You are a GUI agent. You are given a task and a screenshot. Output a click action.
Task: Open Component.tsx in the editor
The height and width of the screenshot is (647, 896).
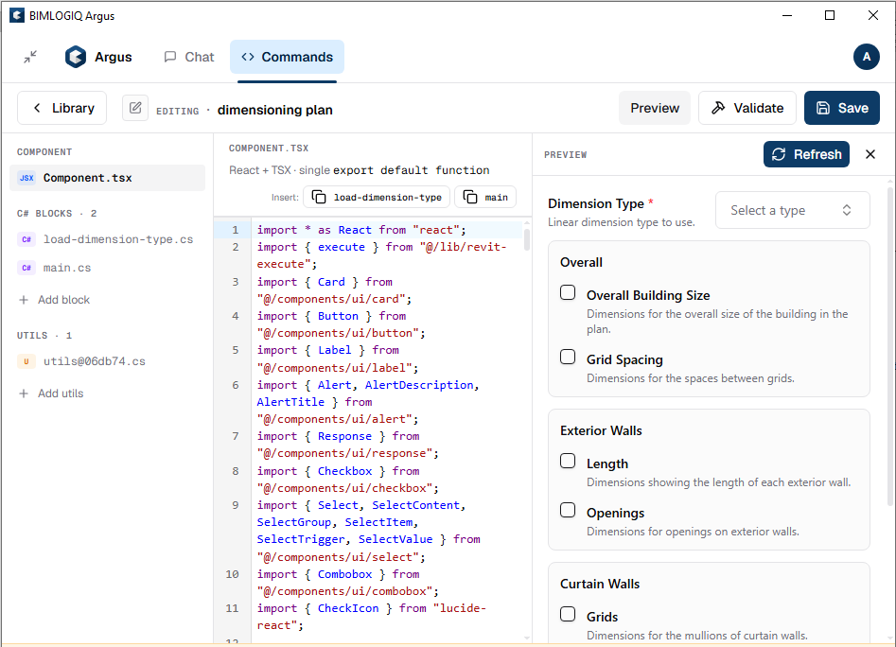click(108, 178)
